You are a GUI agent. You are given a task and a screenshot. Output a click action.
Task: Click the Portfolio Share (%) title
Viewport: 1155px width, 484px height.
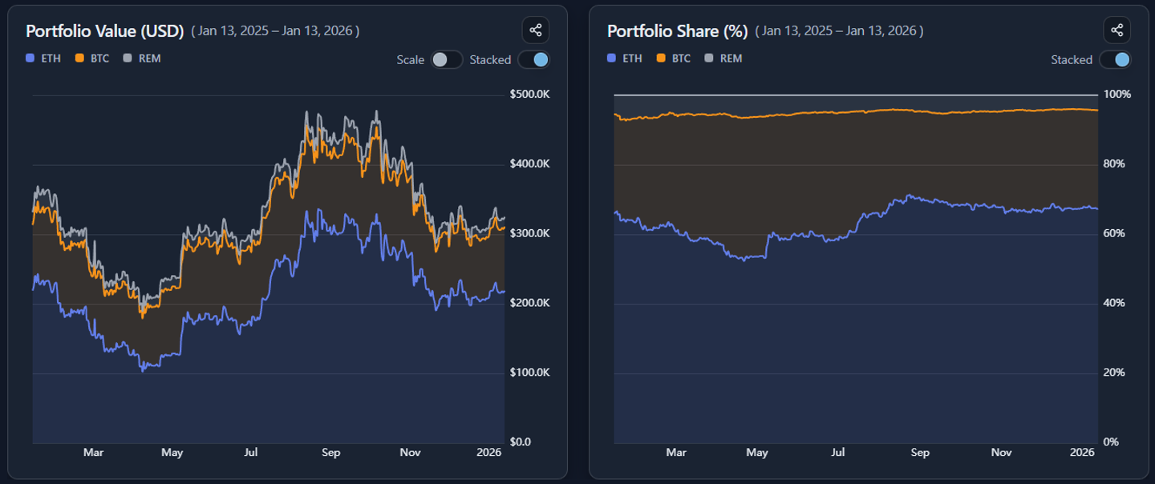[x=678, y=31]
